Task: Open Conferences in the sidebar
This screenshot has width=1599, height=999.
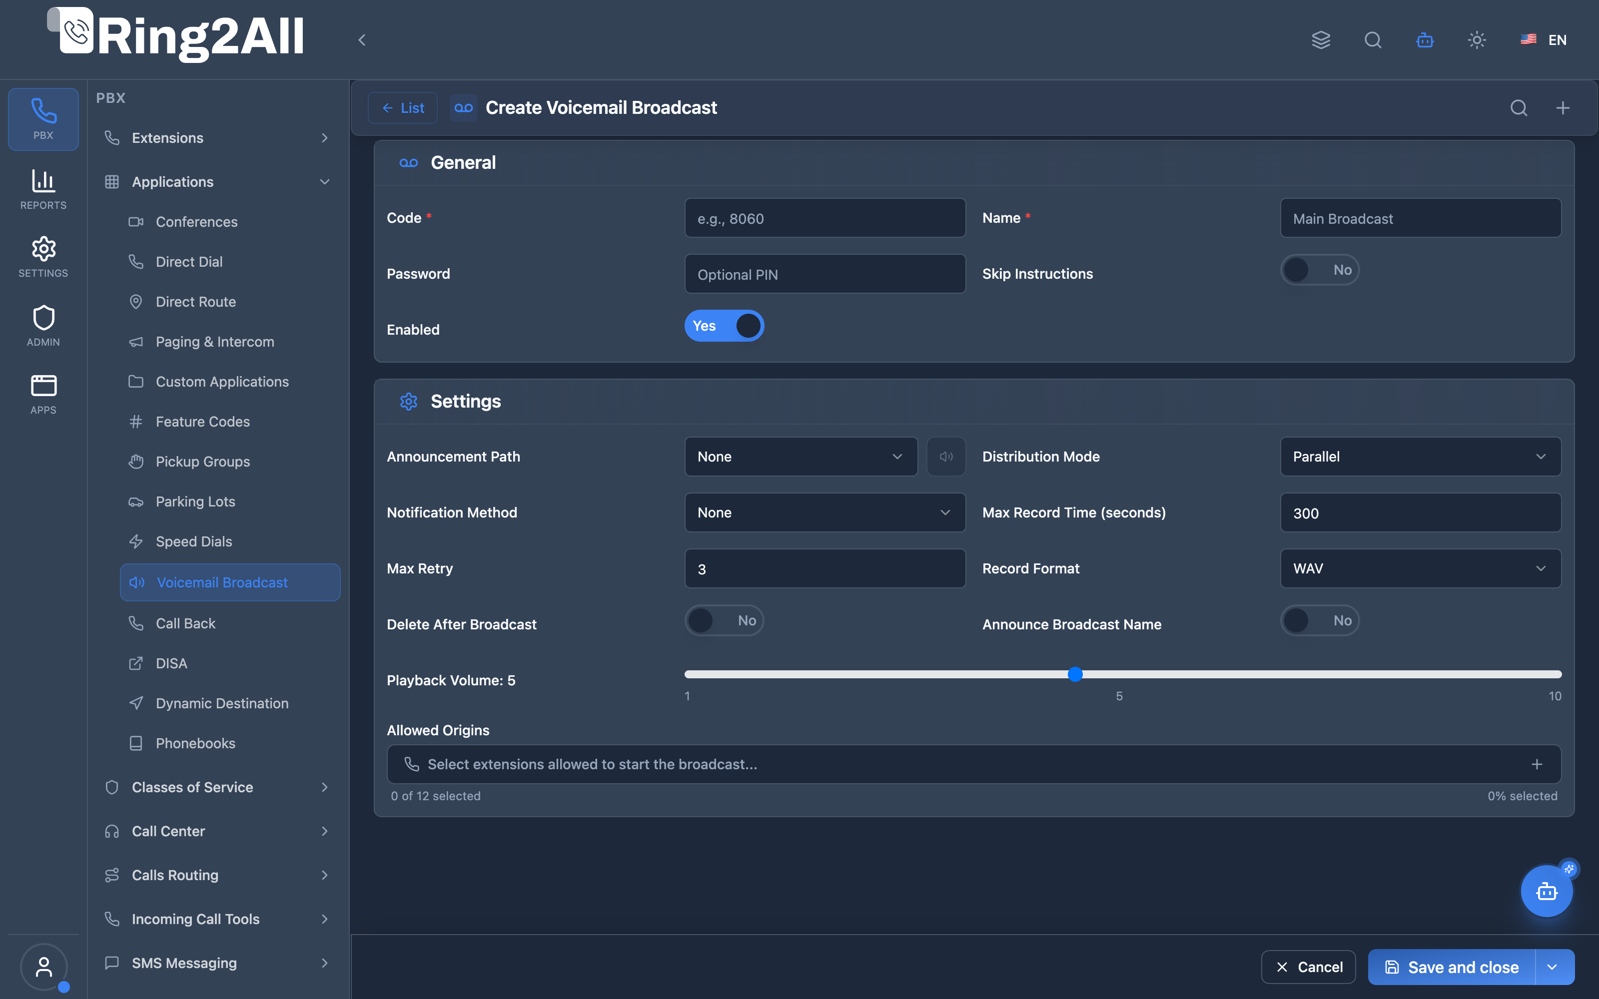Action: point(229,222)
